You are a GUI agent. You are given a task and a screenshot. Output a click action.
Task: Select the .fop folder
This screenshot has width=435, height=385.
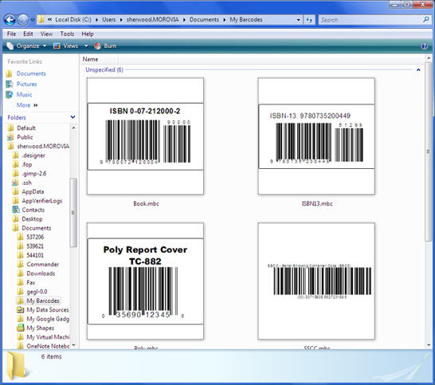point(27,165)
